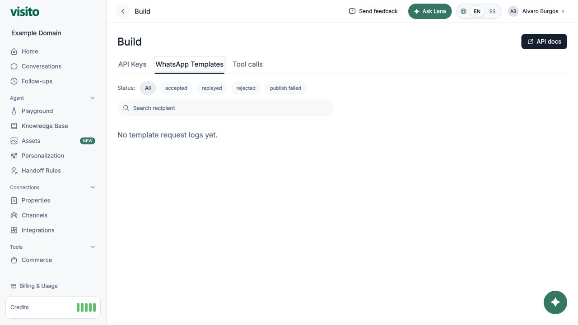578x325 pixels.
Task: Click the Handoff Rules person icon
Action: [x=14, y=171]
